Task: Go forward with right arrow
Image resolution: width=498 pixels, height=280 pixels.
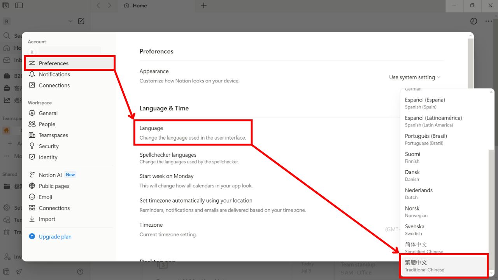Action: [110, 5]
